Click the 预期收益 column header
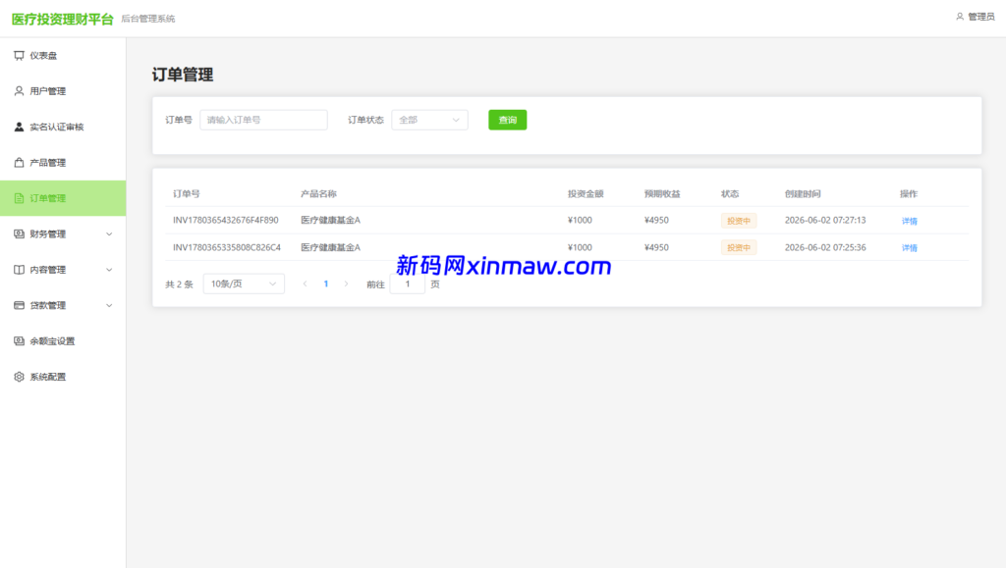 click(662, 193)
